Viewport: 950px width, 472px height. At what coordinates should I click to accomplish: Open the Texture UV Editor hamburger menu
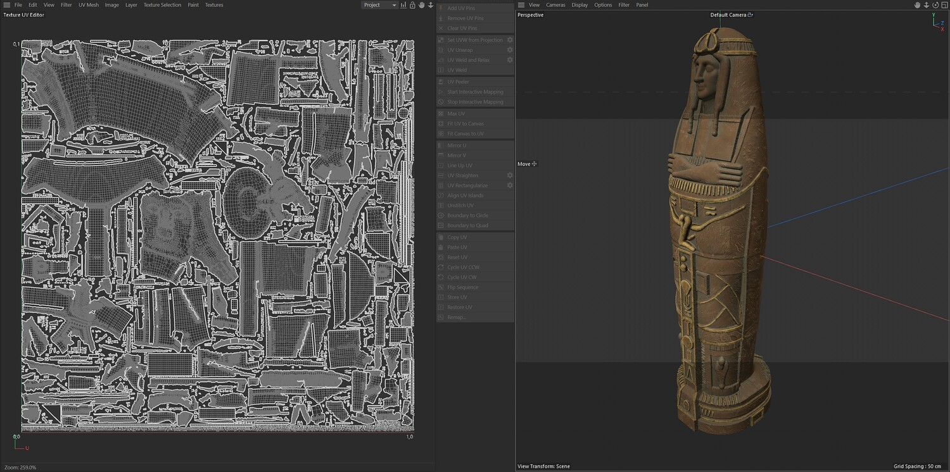pos(6,5)
